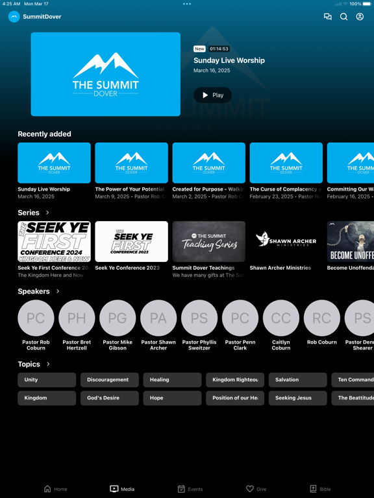Expand the Series section chevron
Screen dimensions: 374x498
click(x=47, y=213)
